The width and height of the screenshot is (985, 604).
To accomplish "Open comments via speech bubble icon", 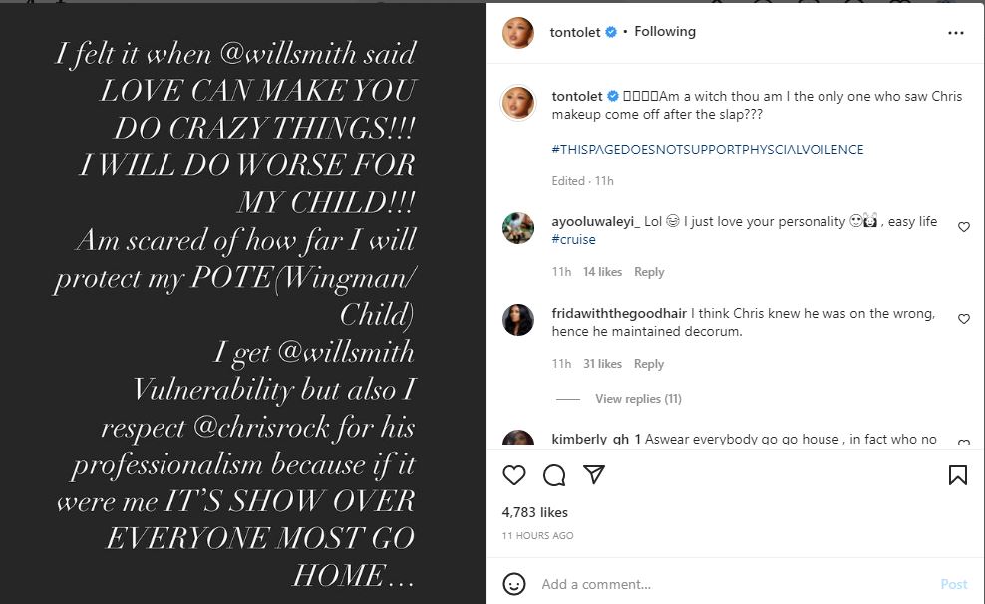I will tap(554, 475).
